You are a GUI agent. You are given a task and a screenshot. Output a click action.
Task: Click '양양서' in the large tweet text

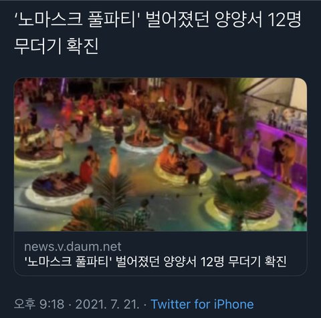[x=239, y=20]
